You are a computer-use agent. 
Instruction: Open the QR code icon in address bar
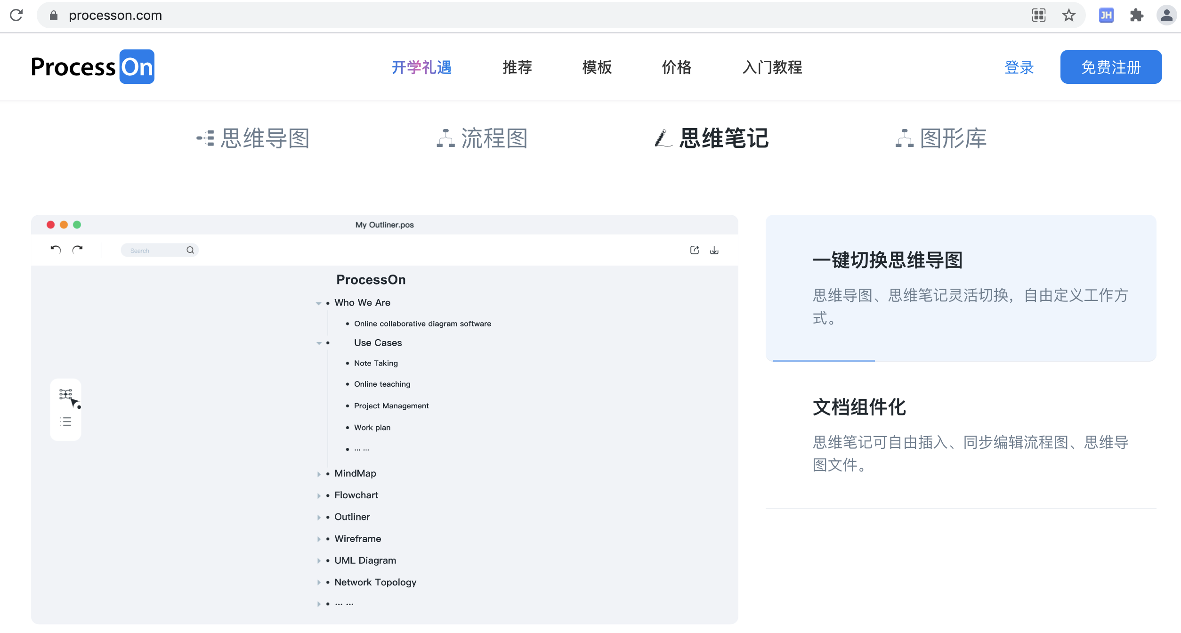coord(1039,16)
